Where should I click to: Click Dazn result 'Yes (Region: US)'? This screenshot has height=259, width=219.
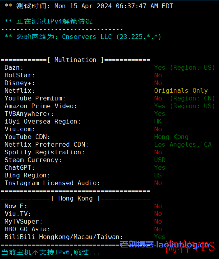coord(184,68)
